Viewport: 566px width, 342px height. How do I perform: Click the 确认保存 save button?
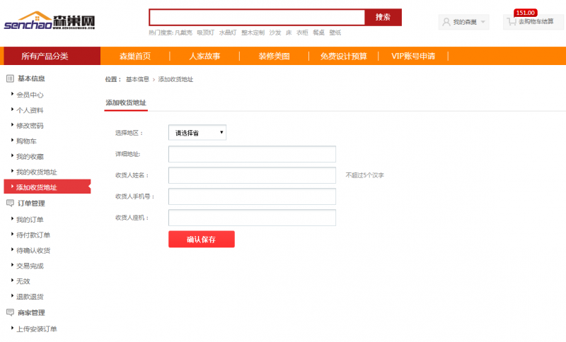click(x=201, y=240)
